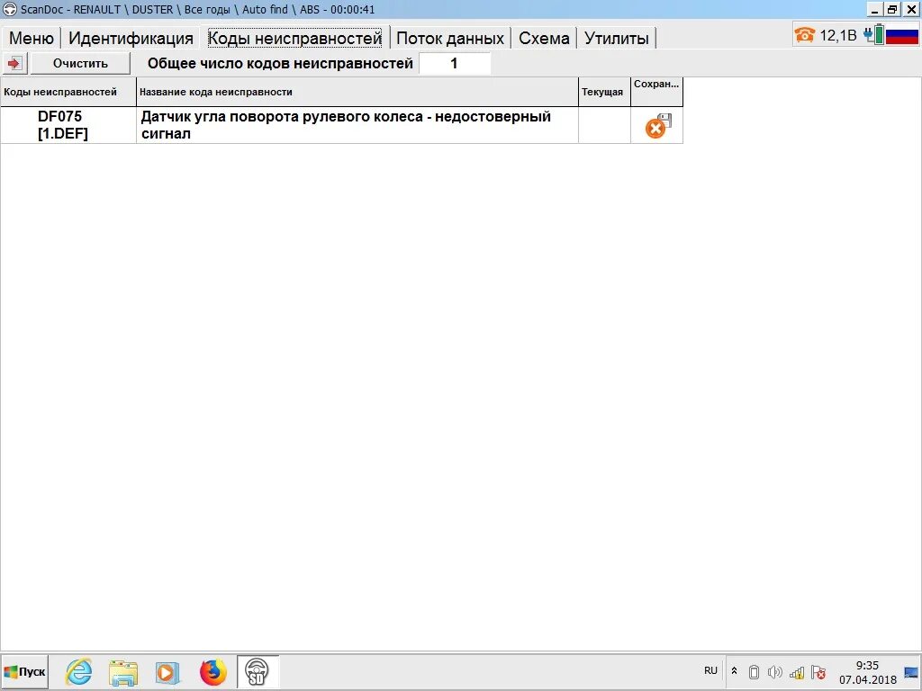Select fault code DF075 [1.DEF] cell
The image size is (922, 691).
click(68, 125)
